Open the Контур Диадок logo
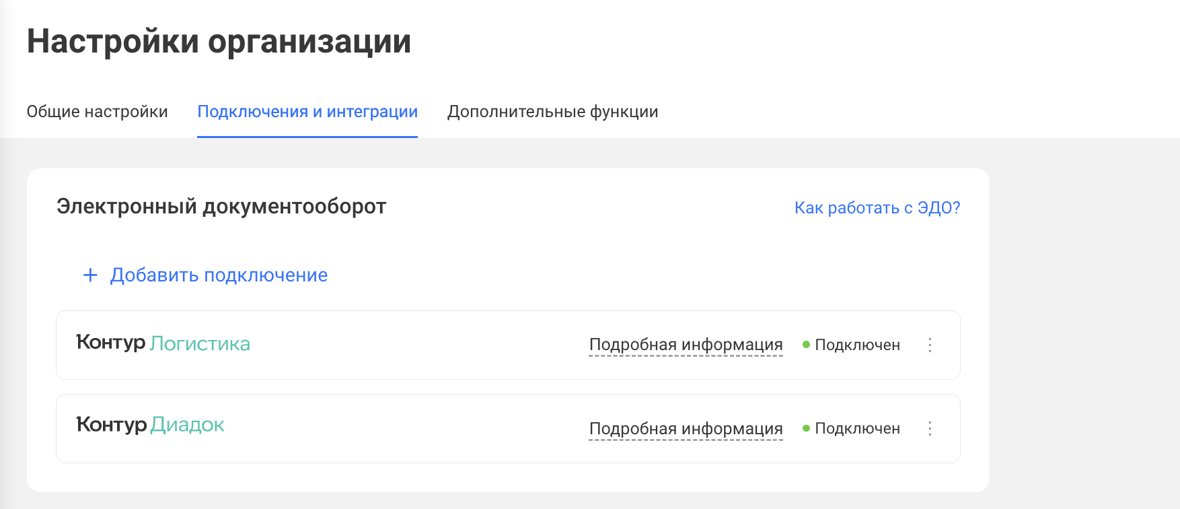Screen dimensions: 1180x509 (150, 425)
